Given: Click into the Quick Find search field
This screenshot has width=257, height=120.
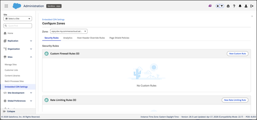Looking at the screenshot, I should click(18, 26).
